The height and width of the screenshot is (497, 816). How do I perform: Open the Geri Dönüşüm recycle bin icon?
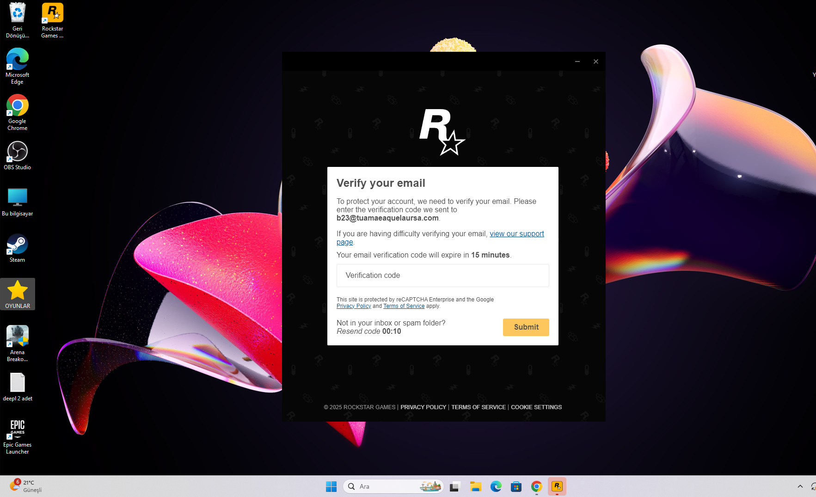point(18,20)
